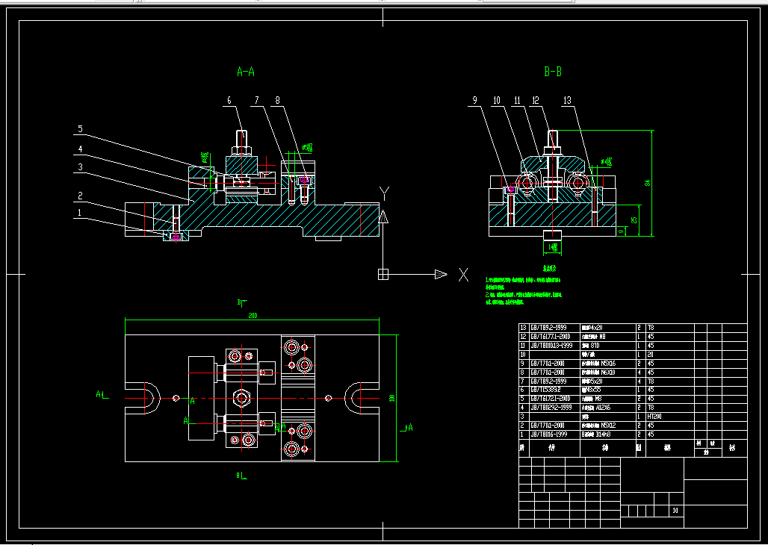
Task: Select part callout number 5
Action: 81,129
